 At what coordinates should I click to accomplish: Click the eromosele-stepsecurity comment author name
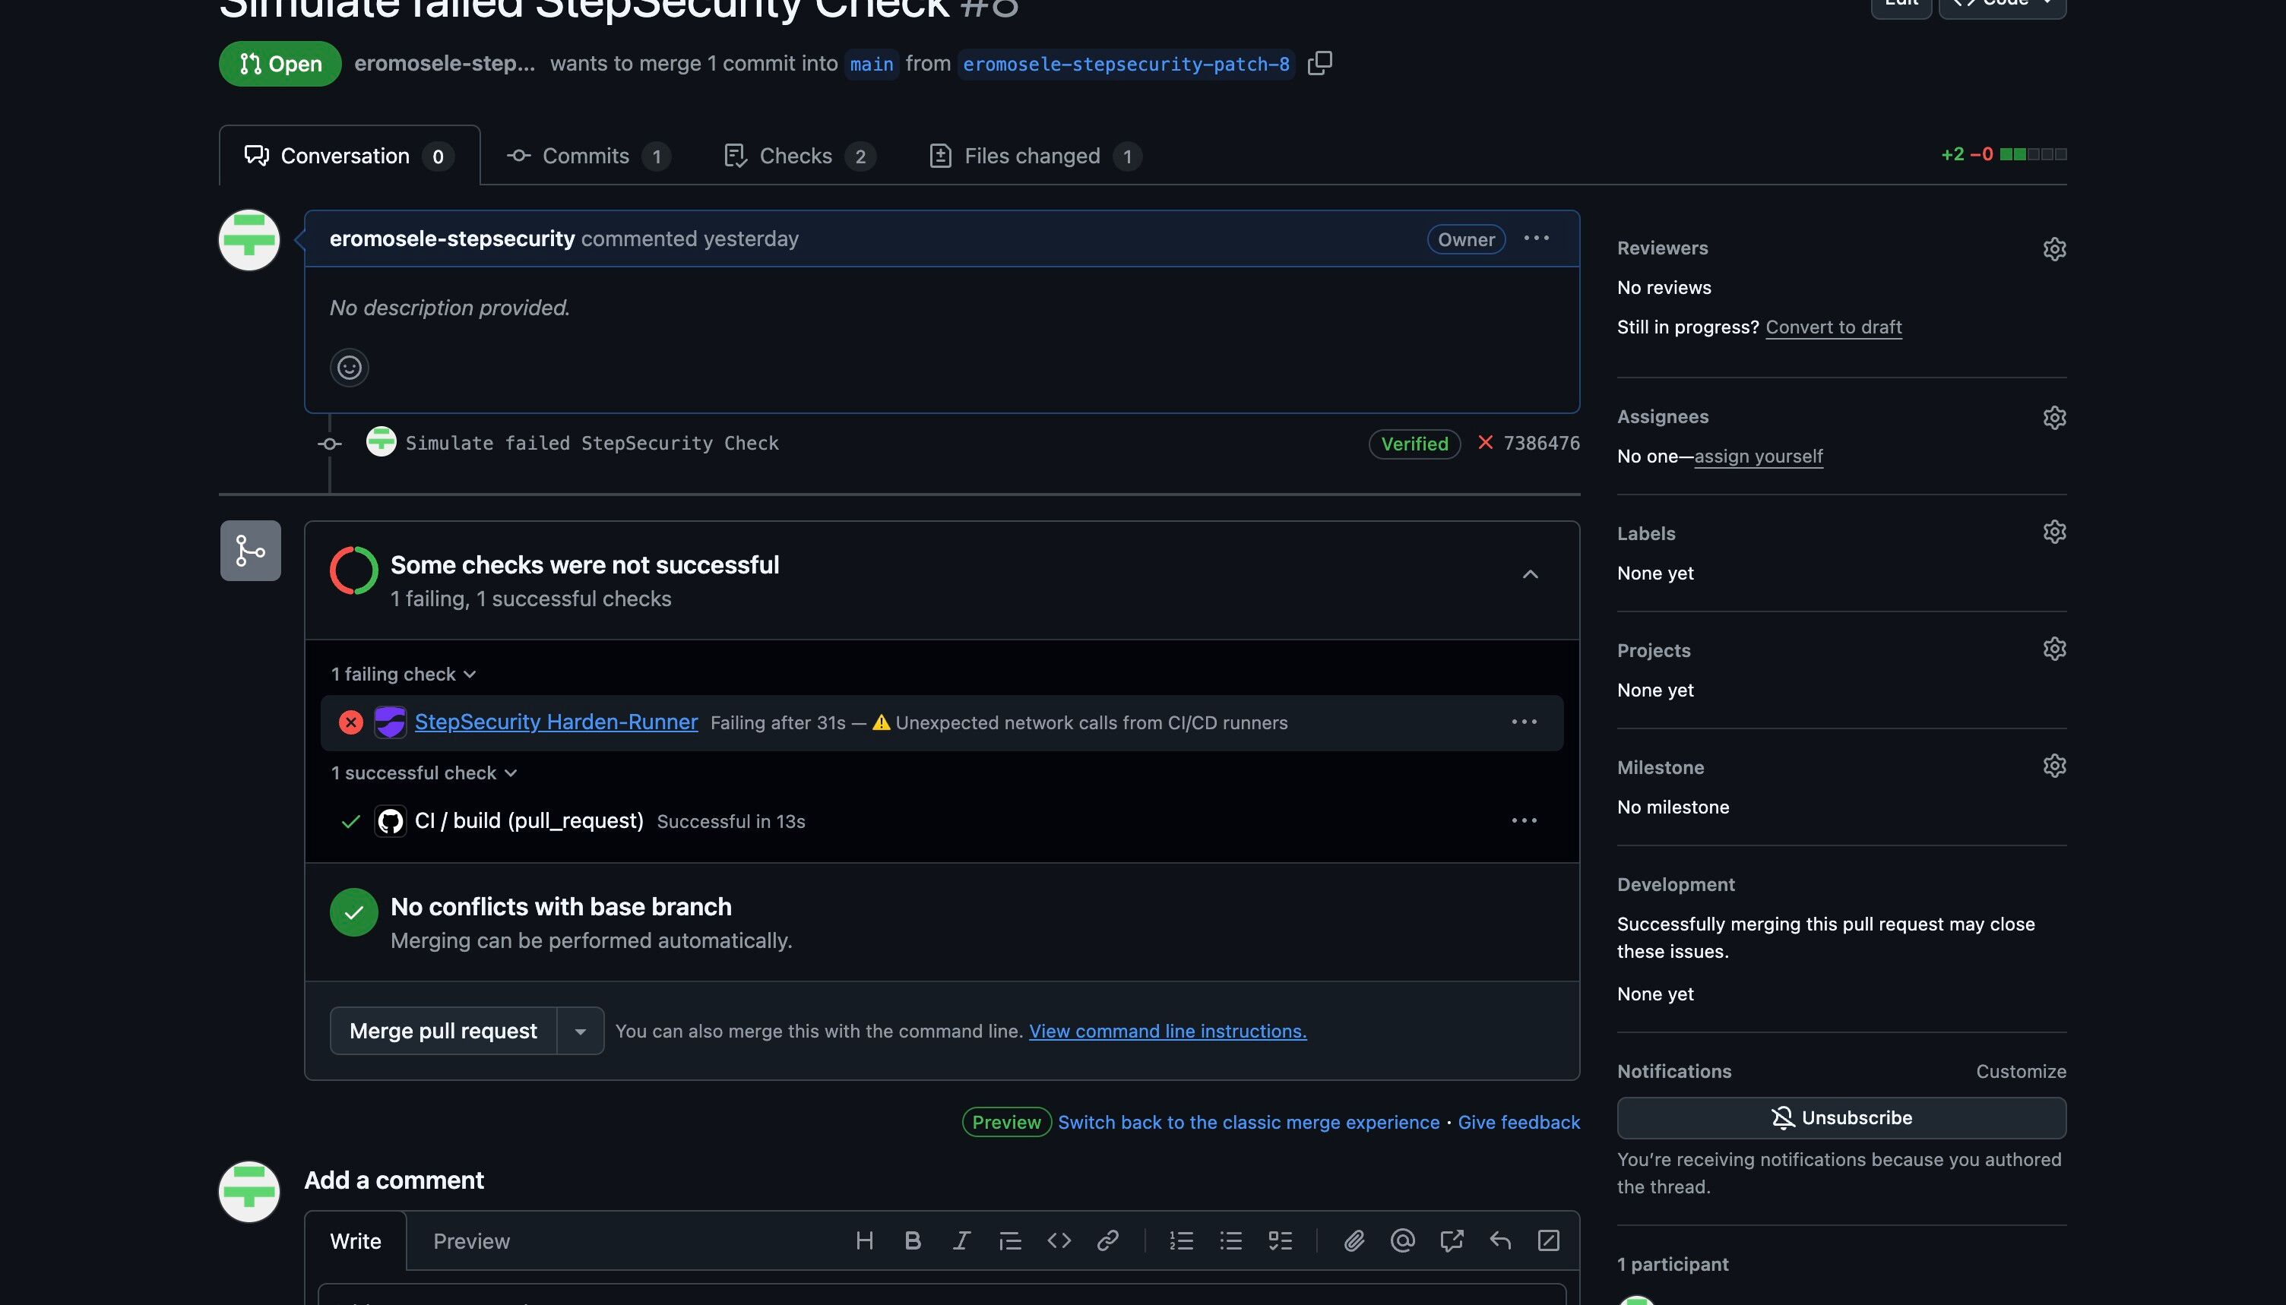pyautogui.click(x=452, y=239)
